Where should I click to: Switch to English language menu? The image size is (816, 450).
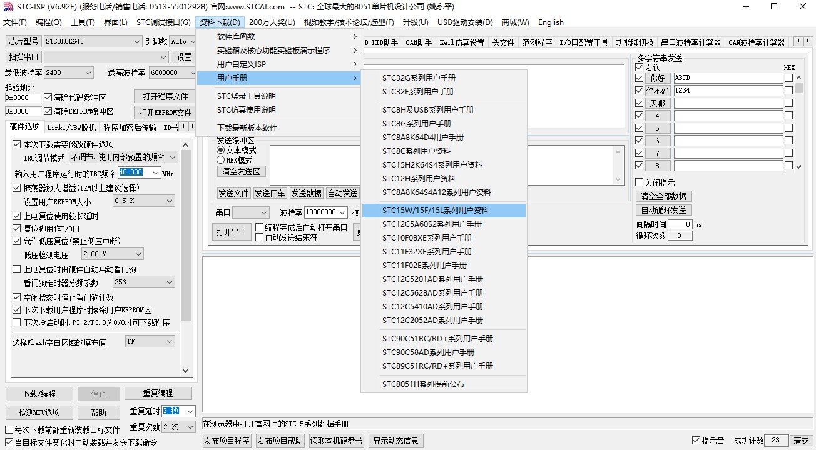551,22
